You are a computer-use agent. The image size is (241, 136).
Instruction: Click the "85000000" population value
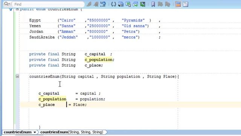point(99,20)
